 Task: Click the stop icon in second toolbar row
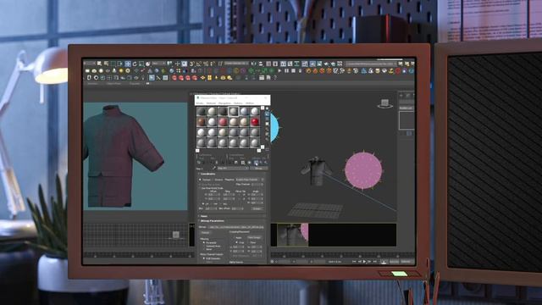tap(294, 71)
